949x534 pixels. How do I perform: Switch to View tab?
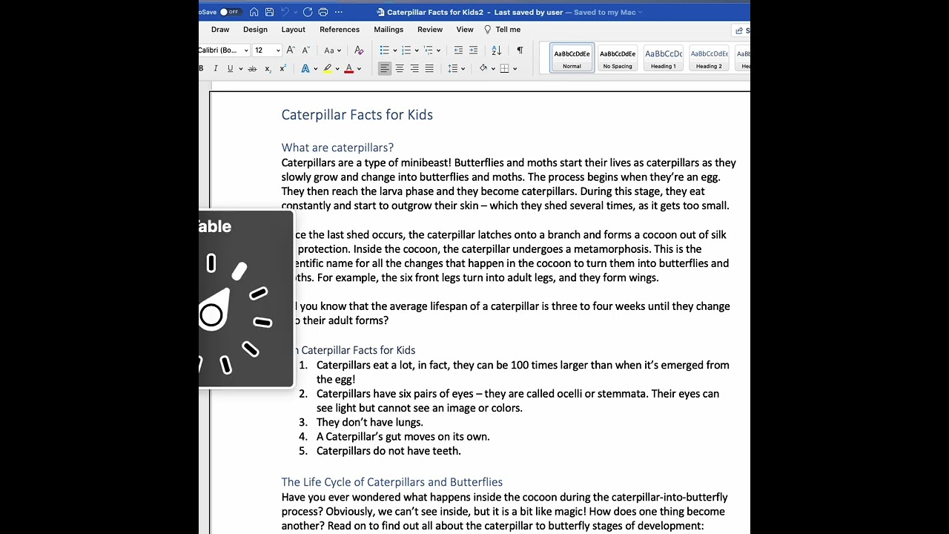click(x=465, y=30)
